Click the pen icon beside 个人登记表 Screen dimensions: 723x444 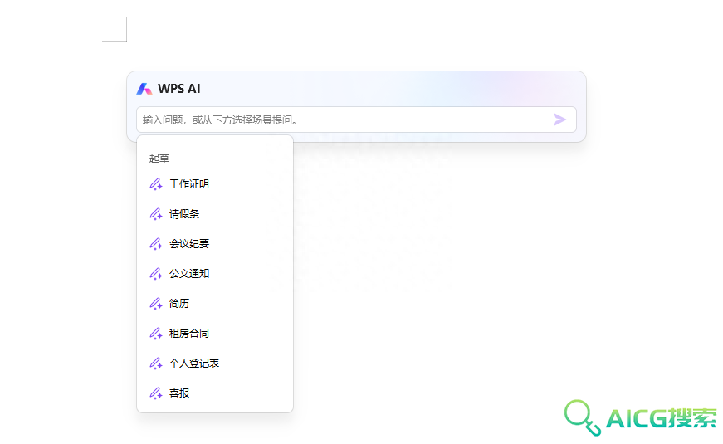(x=156, y=363)
